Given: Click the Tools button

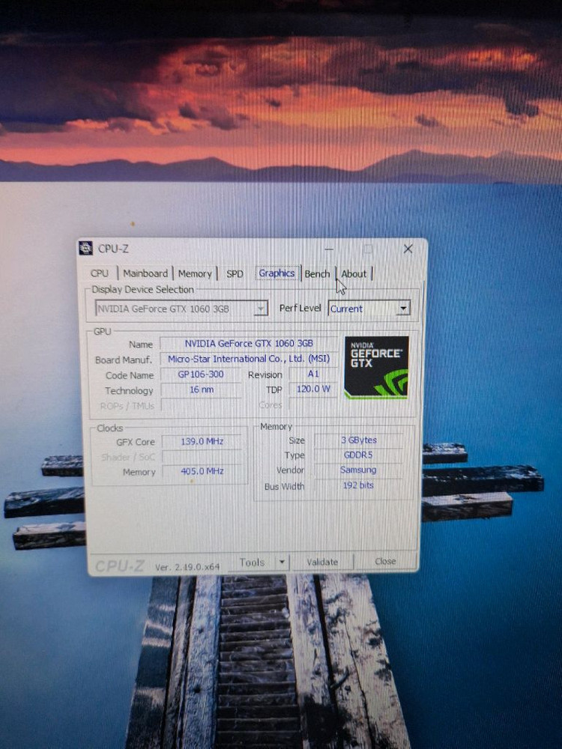Looking at the screenshot, I should pos(252,562).
